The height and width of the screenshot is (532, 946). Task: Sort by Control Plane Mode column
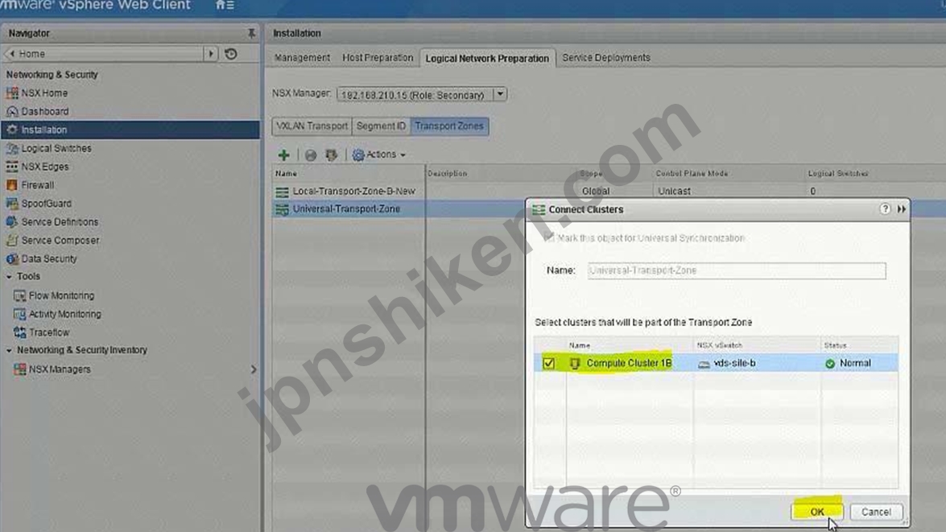692,173
